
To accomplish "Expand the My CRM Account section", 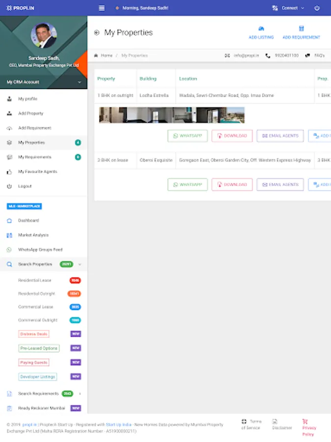I will [44, 82].
